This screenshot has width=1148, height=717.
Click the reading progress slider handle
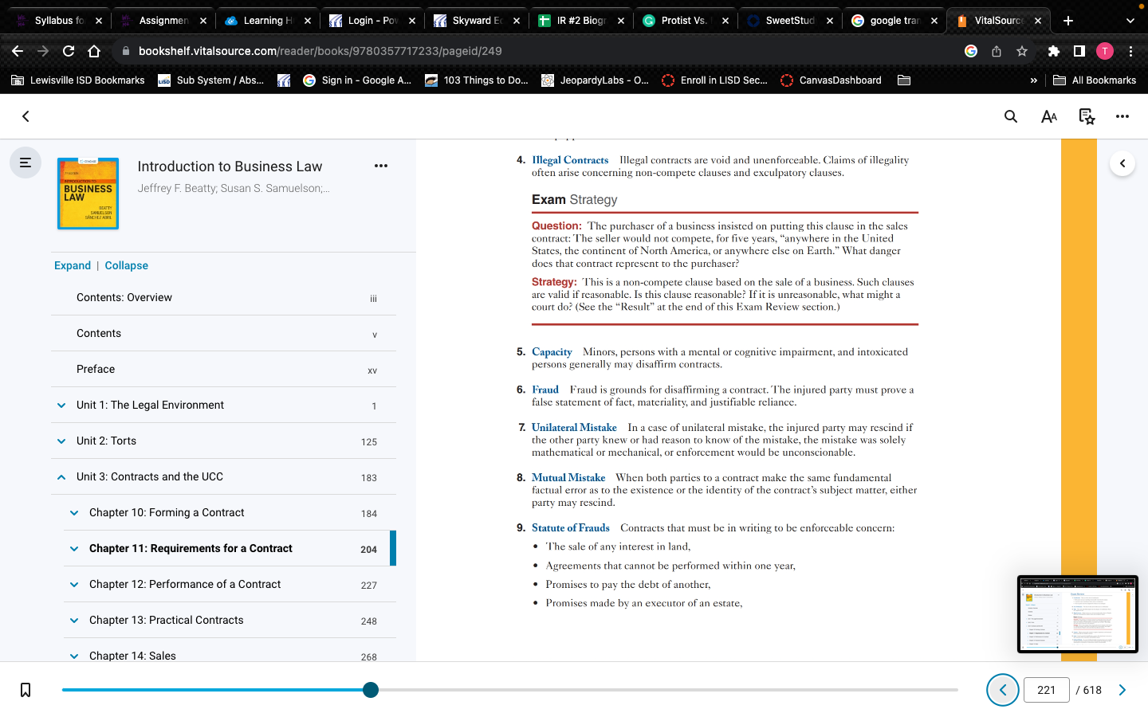[x=371, y=690]
